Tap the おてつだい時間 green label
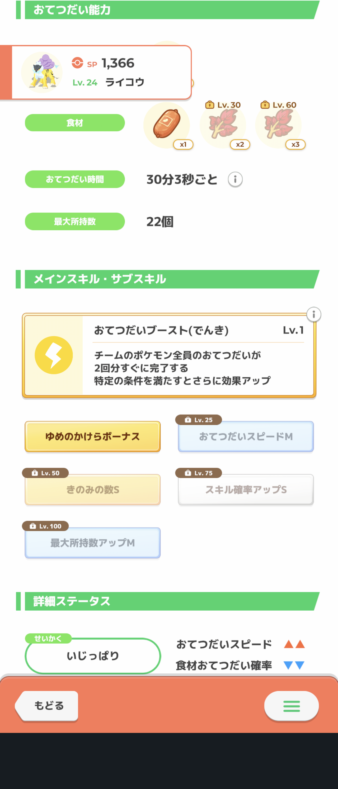Image resolution: width=338 pixels, height=789 pixels. (75, 179)
